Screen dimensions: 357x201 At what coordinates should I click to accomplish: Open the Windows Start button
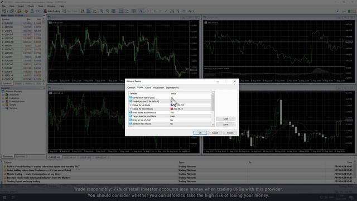[4, 197]
